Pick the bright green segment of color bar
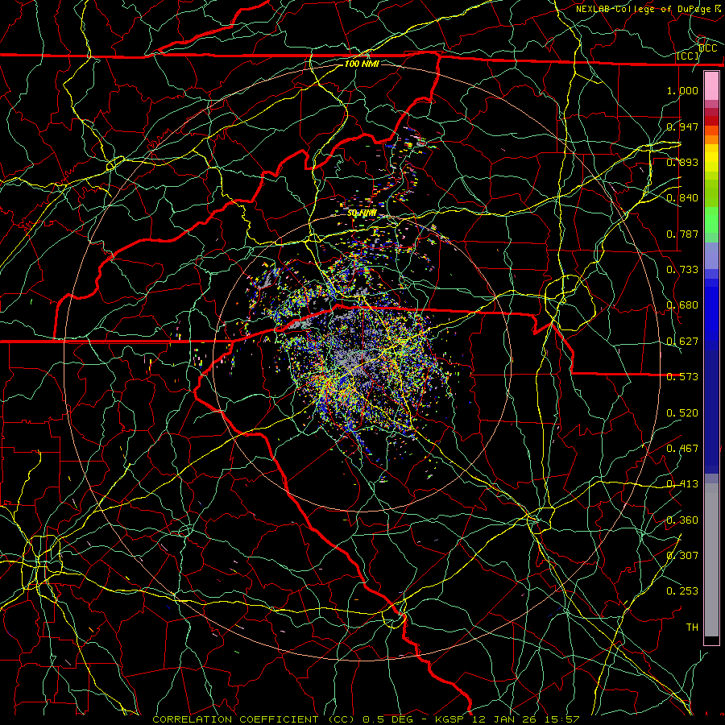 click(711, 220)
